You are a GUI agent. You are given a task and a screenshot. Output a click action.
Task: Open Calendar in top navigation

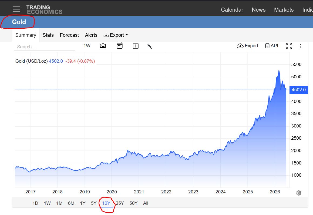tap(232, 9)
